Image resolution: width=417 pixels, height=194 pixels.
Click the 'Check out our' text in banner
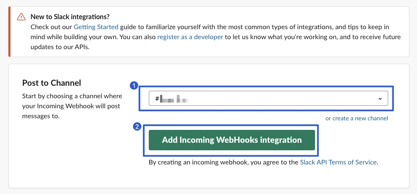click(51, 27)
